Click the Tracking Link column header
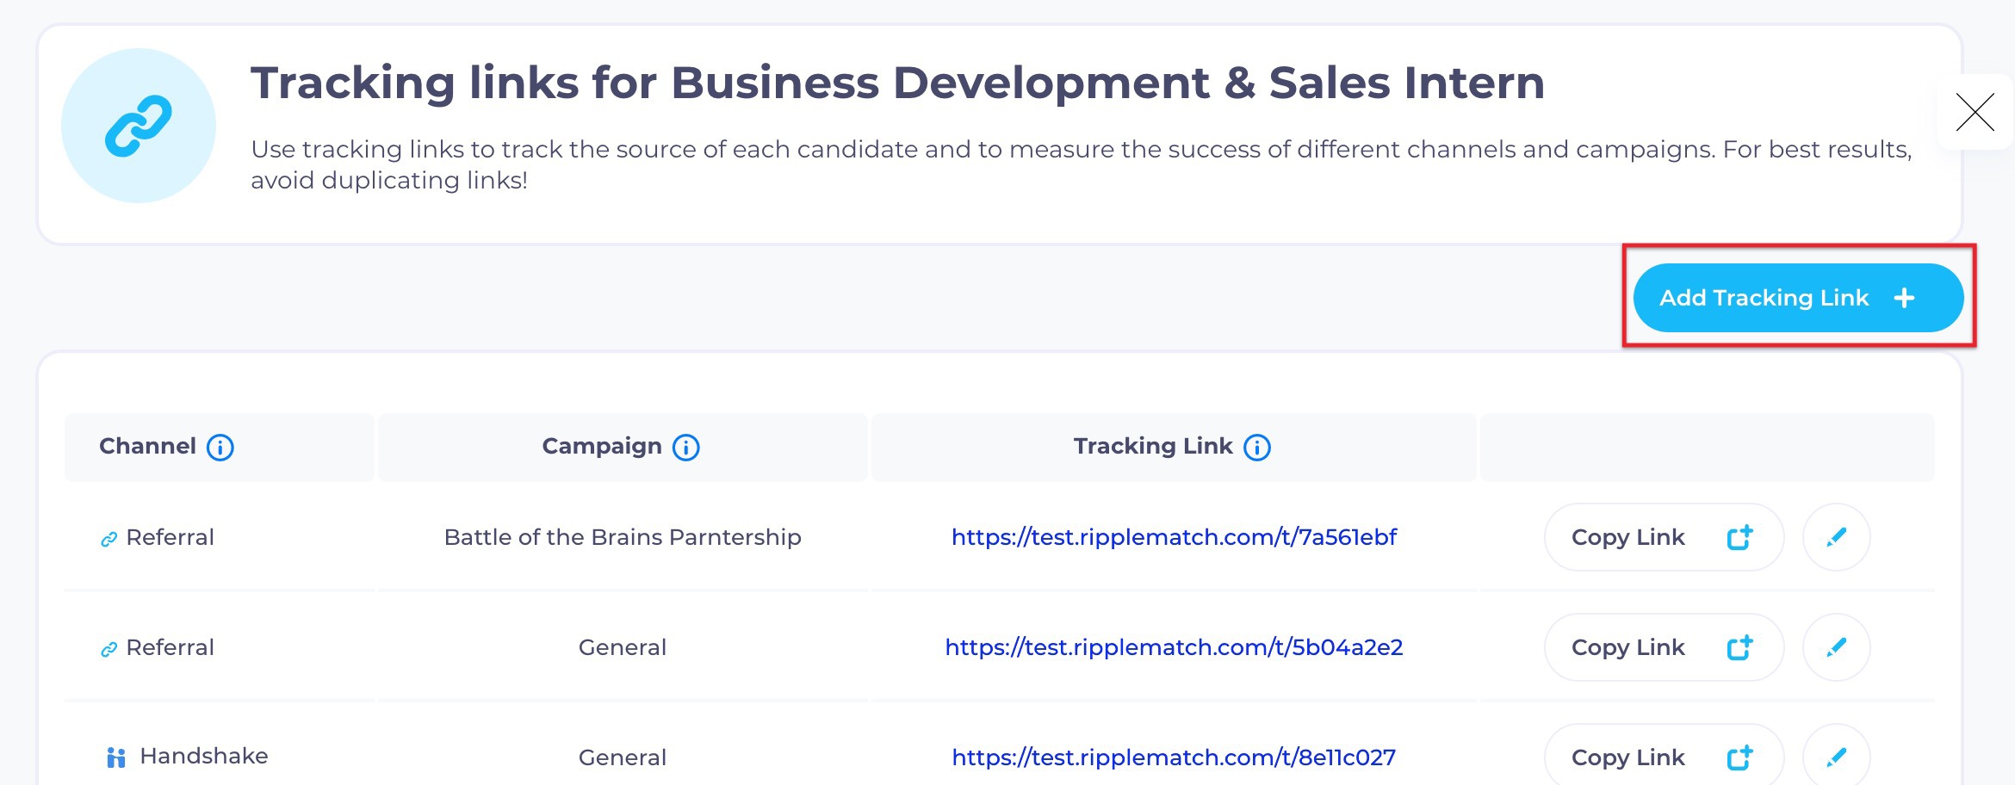 coord(1153,446)
